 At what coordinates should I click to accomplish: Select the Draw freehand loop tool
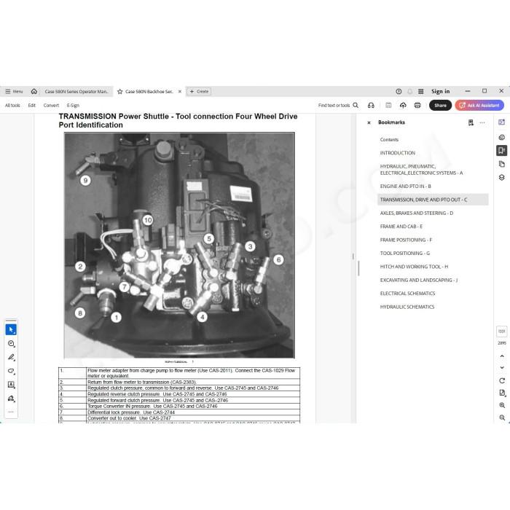(x=11, y=371)
